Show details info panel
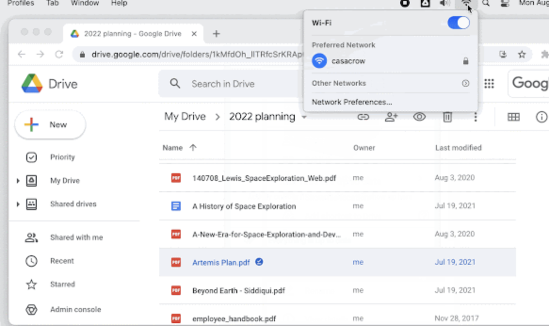Image resolution: width=549 pixels, height=326 pixels. coord(541,117)
